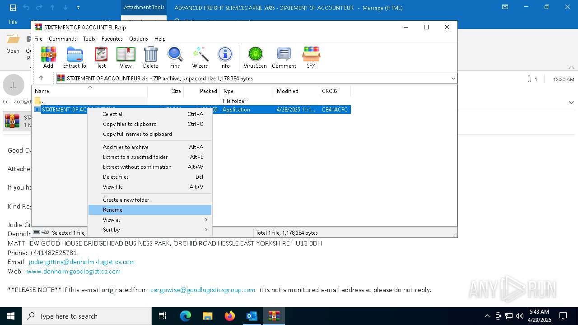Click the SFX archive icon
Viewport: 578px width, 325px height.
pos(311,57)
